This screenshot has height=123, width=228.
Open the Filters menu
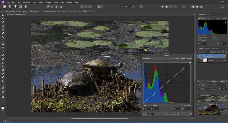pyautogui.click(x=56, y=2)
